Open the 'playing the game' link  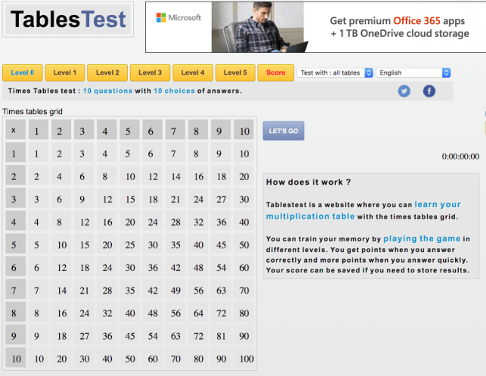[422, 239]
